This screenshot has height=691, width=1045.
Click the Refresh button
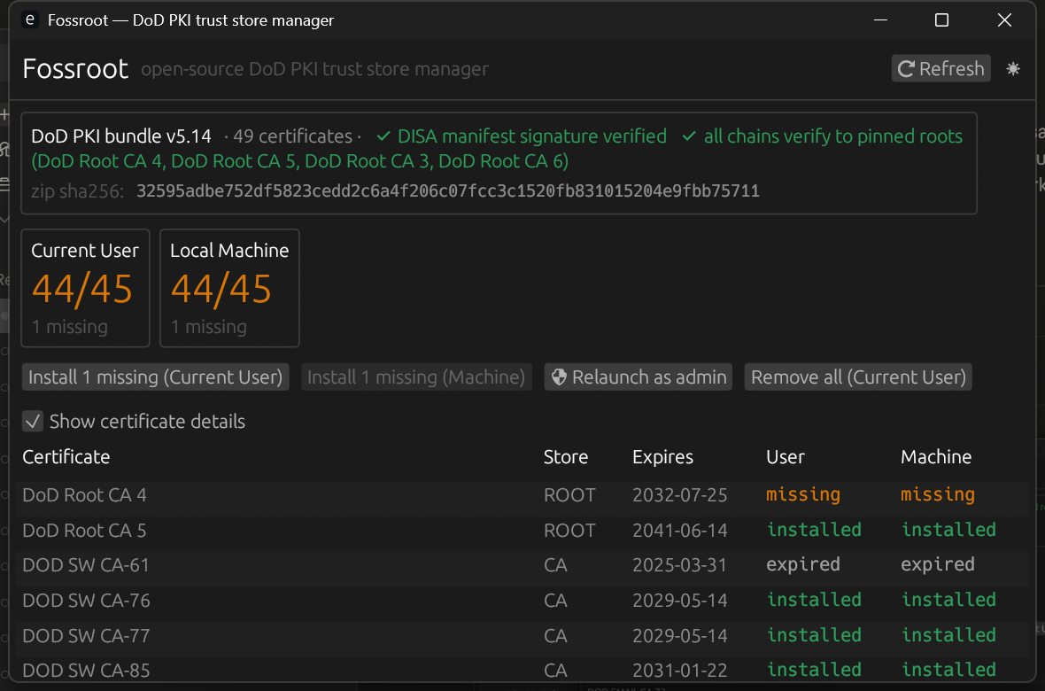coord(940,69)
